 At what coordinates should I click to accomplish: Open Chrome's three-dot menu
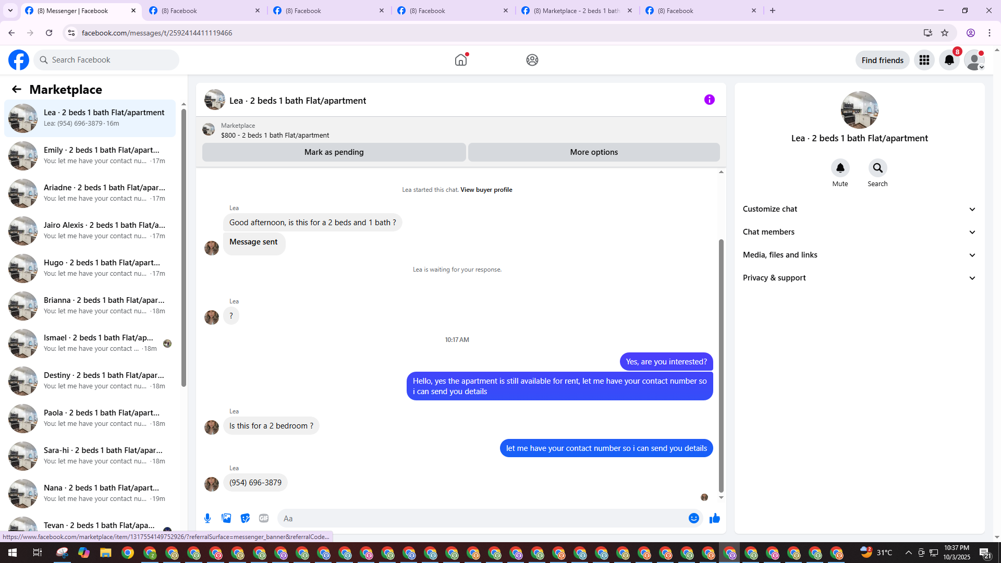(990, 33)
